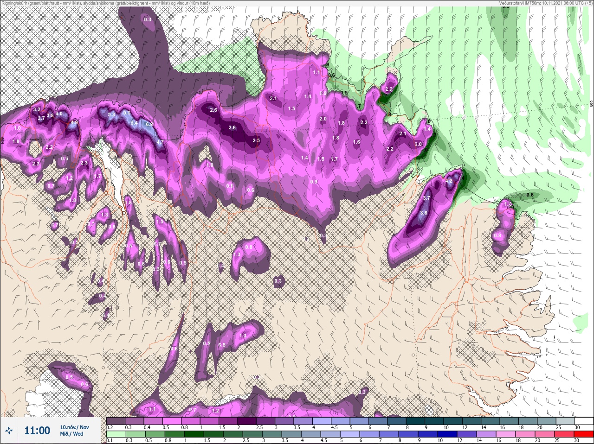
Task: Select the red swatch ending the lower legend row
Action: tap(583, 434)
